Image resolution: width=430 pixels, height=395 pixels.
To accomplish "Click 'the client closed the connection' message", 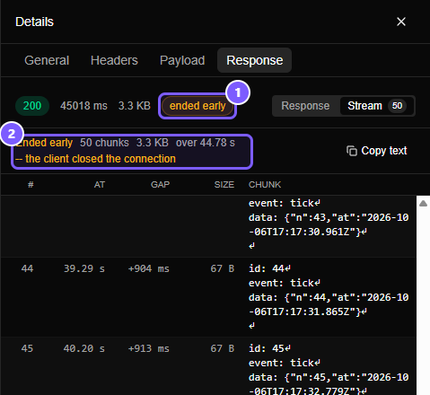I will point(101,159).
